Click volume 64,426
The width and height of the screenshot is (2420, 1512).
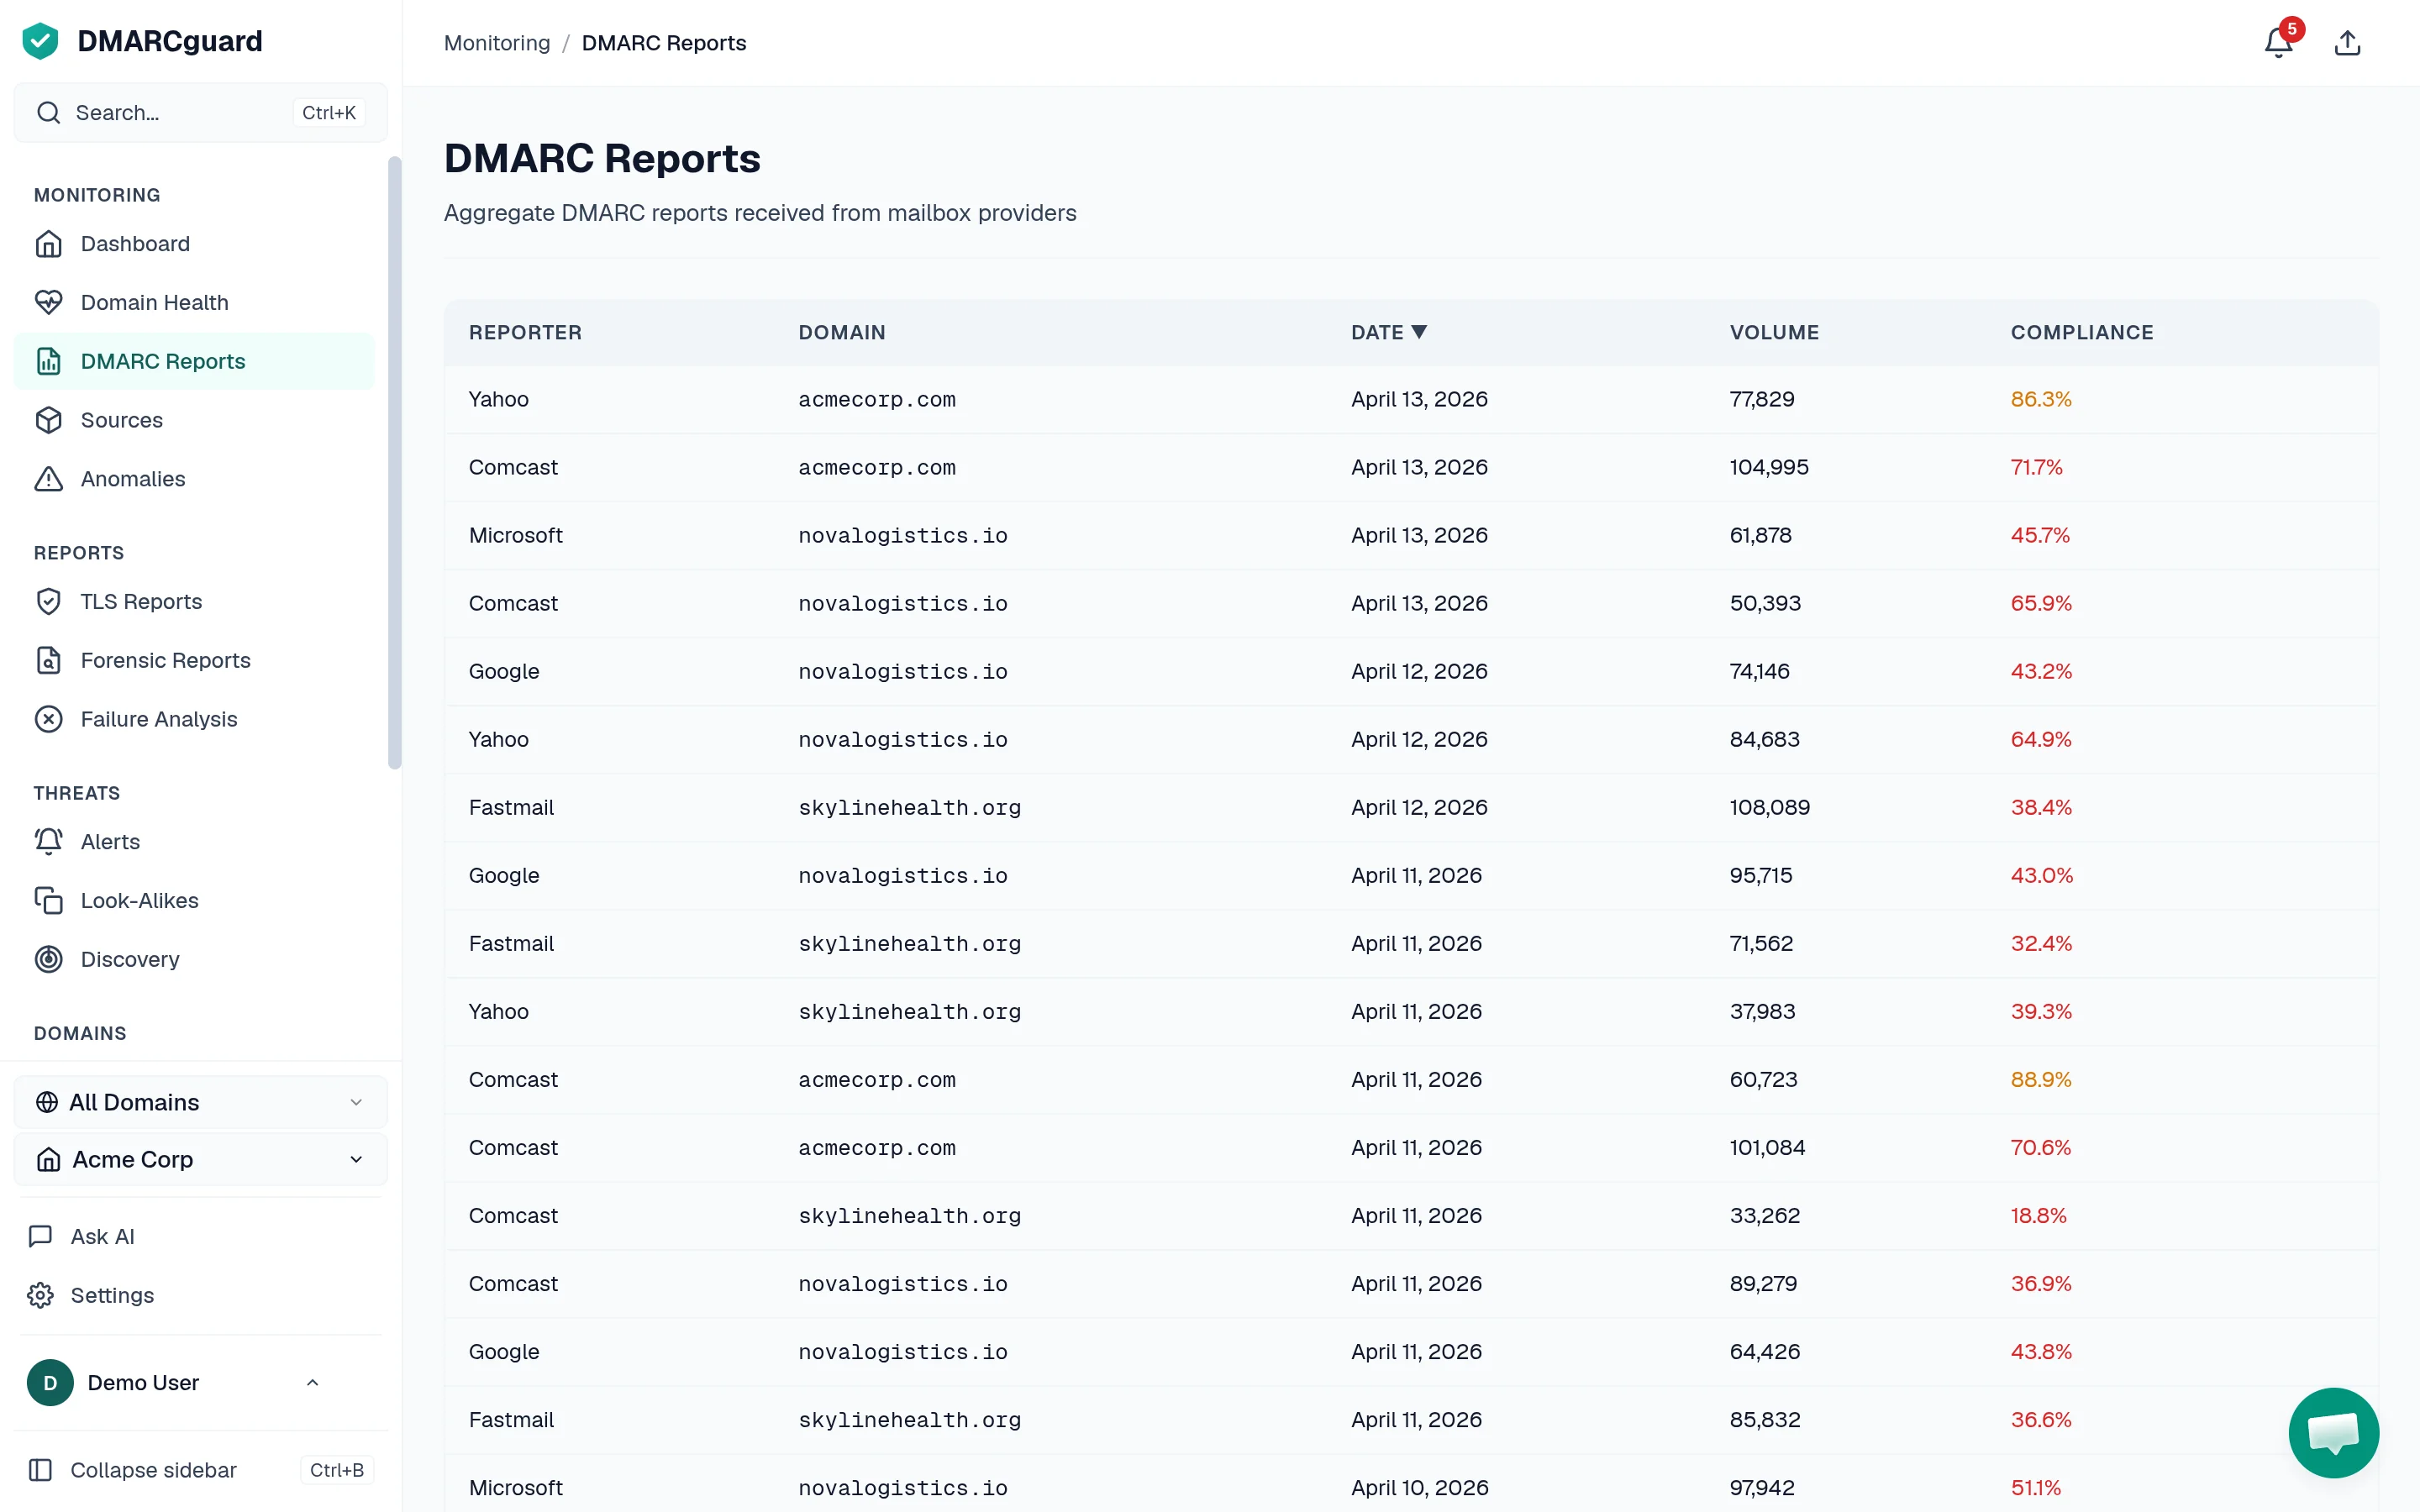tap(1765, 1351)
